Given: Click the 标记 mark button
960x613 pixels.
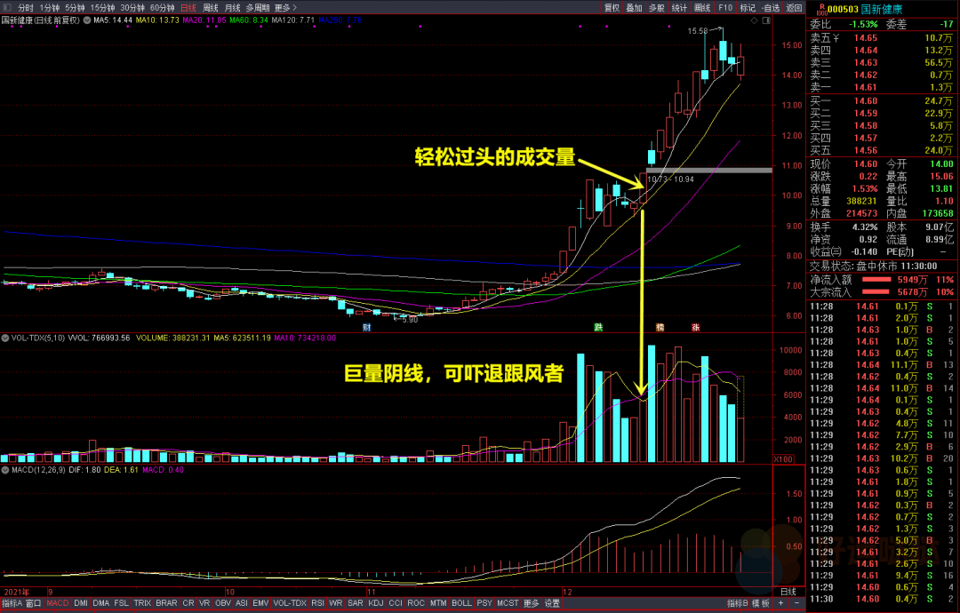Looking at the screenshot, I should pos(748,7).
